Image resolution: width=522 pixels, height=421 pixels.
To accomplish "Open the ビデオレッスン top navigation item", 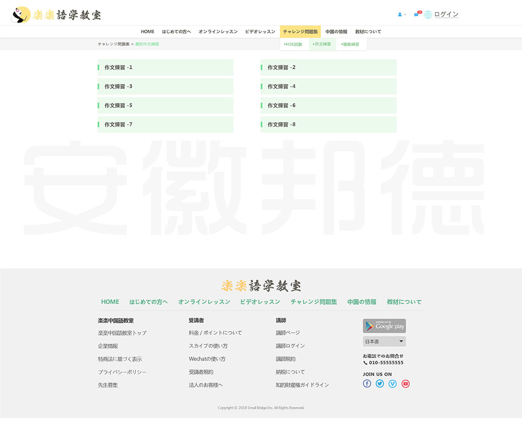I will (260, 32).
